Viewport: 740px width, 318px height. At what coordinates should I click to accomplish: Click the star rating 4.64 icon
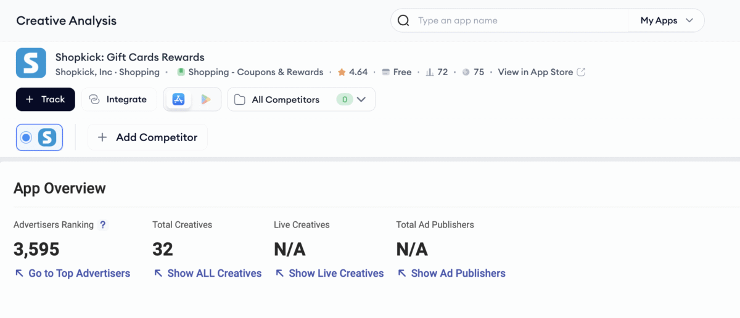point(342,72)
